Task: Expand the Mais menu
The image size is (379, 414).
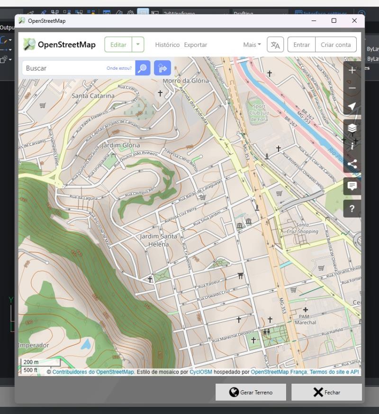Action: click(x=252, y=45)
